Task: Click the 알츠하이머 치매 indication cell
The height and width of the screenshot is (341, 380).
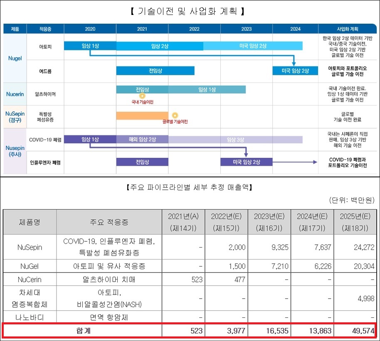Action: coord(109,280)
